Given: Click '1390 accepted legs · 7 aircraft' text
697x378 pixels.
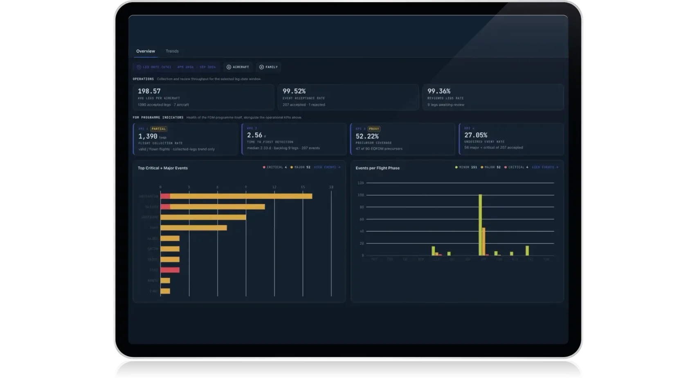Looking at the screenshot, I should [163, 105].
